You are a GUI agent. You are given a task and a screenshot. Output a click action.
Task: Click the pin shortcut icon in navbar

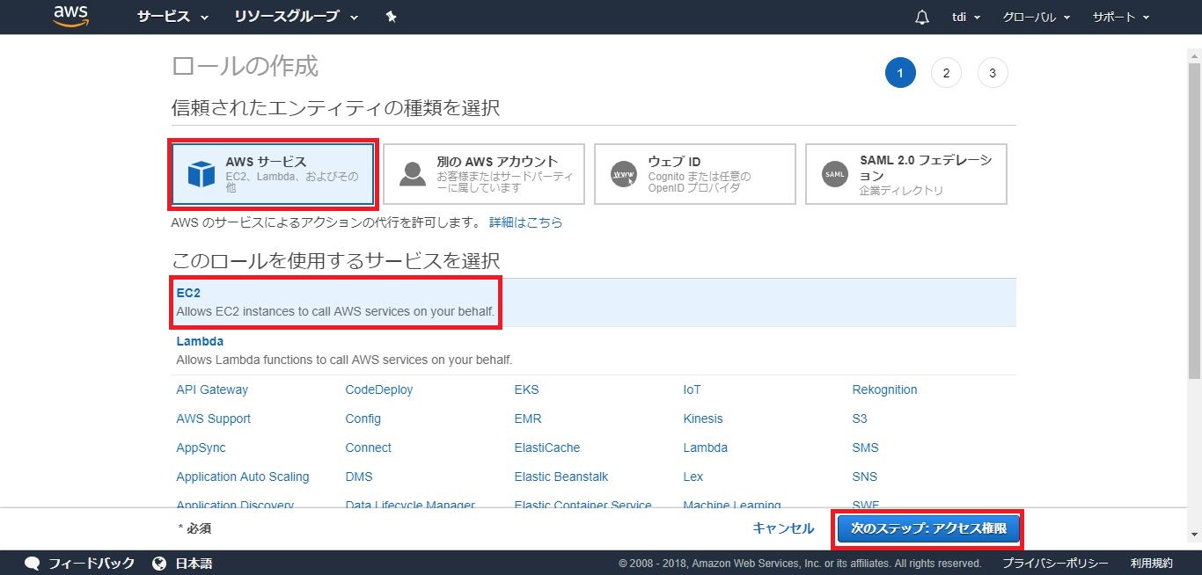coord(391,18)
